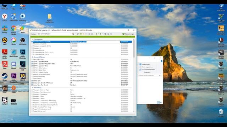Click the profile window icon beside Profiles box
The image size is (227, 127).
(73, 34)
